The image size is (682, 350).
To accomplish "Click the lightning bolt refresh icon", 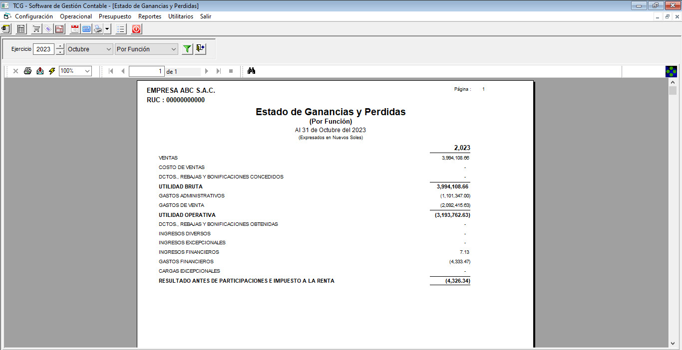I will coord(51,71).
